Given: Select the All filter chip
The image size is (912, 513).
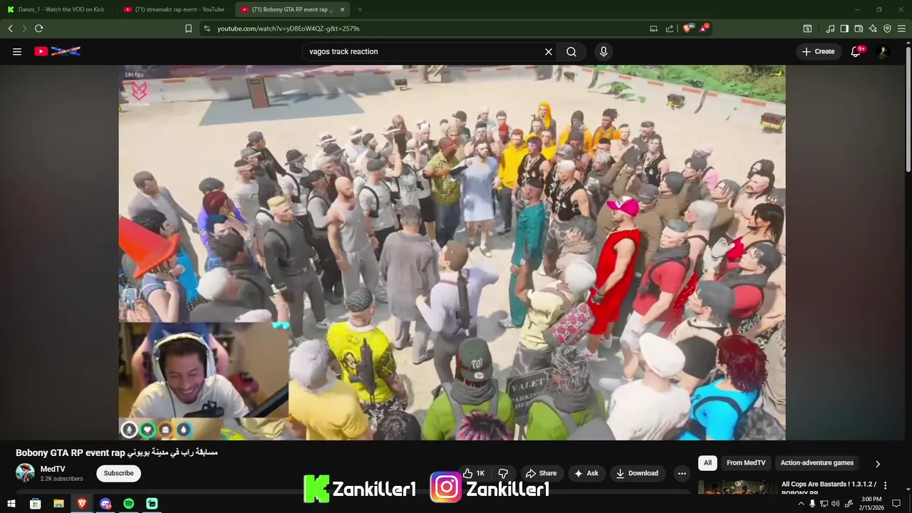Looking at the screenshot, I should point(708,463).
